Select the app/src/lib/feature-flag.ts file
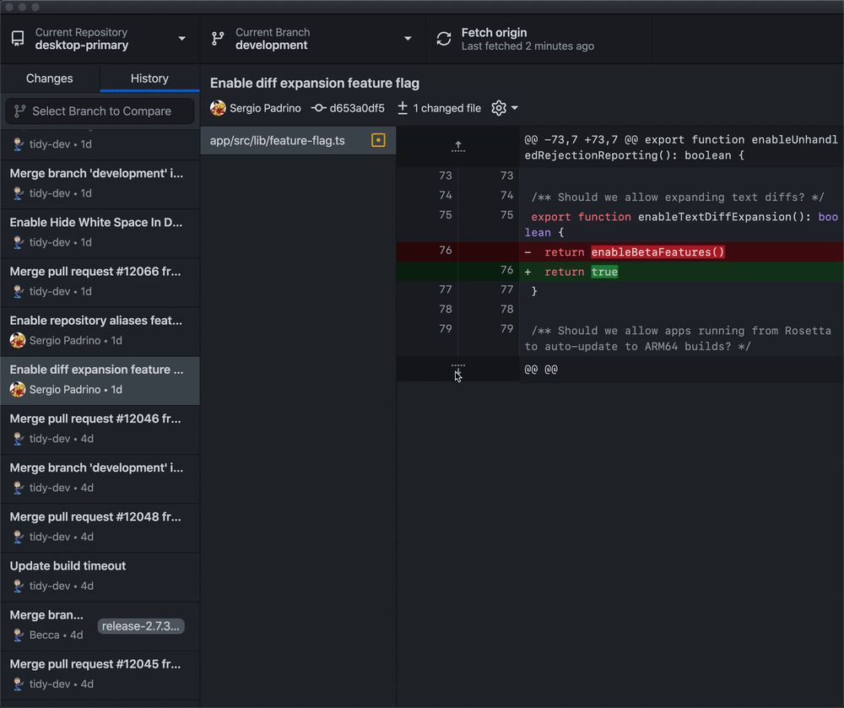 coord(278,140)
